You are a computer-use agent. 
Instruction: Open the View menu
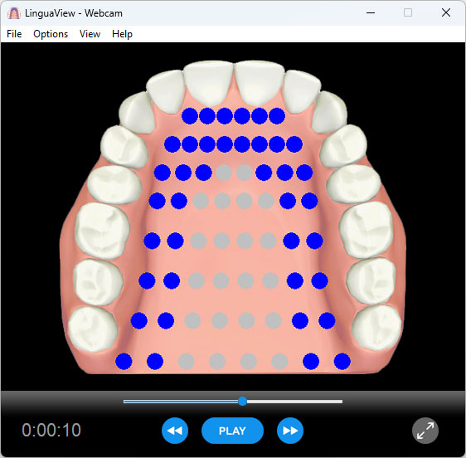click(x=90, y=34)
